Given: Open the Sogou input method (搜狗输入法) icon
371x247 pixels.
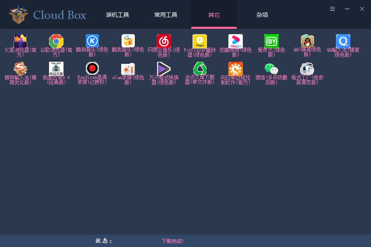Looking at the screenshot, I should click(x=20, y=69).
